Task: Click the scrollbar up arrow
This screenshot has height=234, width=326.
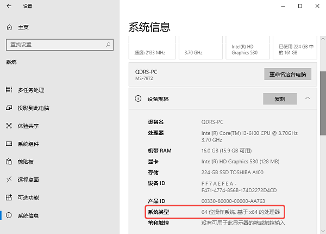Action: pos(323,39)
